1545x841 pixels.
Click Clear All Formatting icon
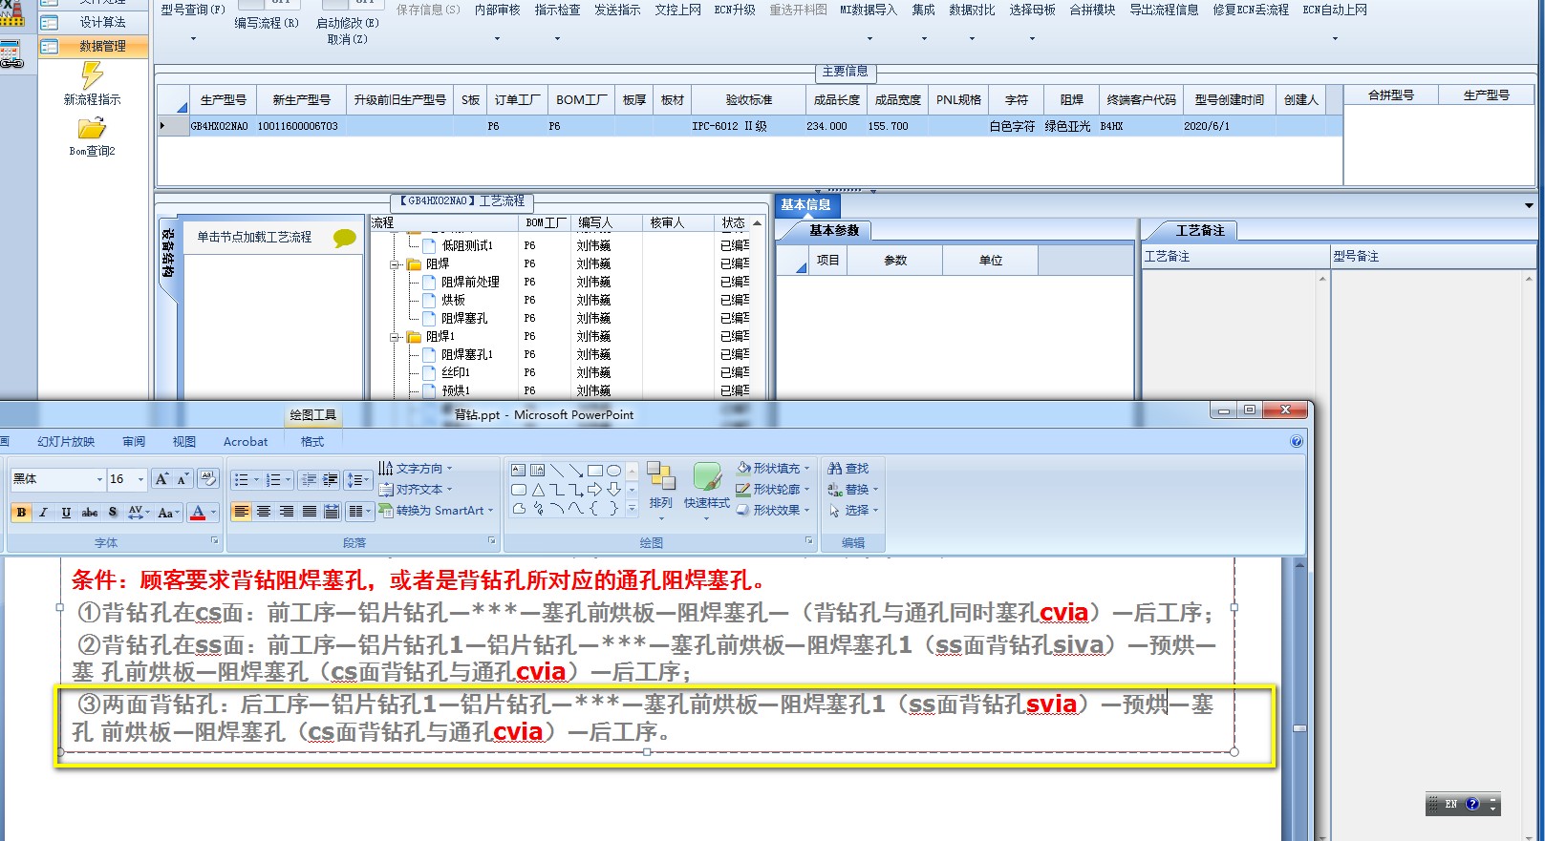click(x=208, y=479)
